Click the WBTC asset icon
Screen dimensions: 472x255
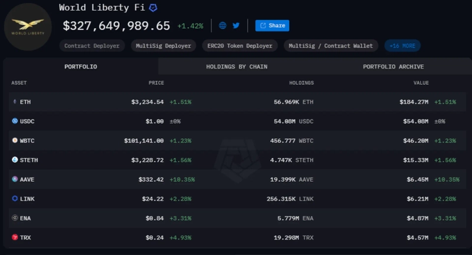pos(15,140)
